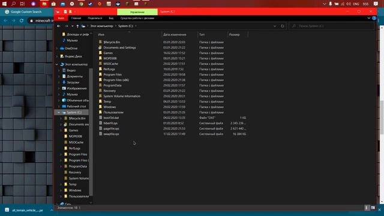Expand the Загрузки node in the tree

(x=59, y=82)
